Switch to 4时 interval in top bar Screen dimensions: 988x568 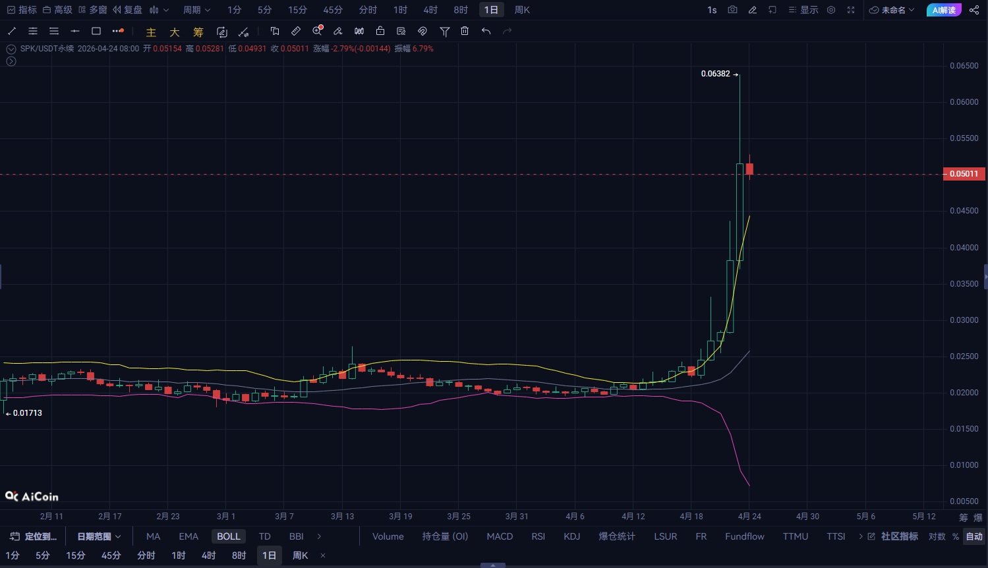430,10
